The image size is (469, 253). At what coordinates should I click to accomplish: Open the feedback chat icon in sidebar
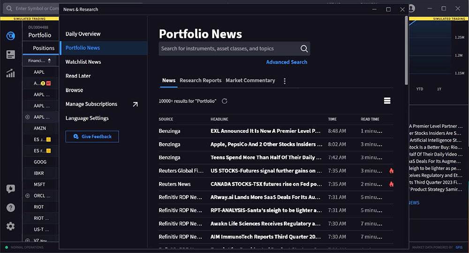(10, 189)
